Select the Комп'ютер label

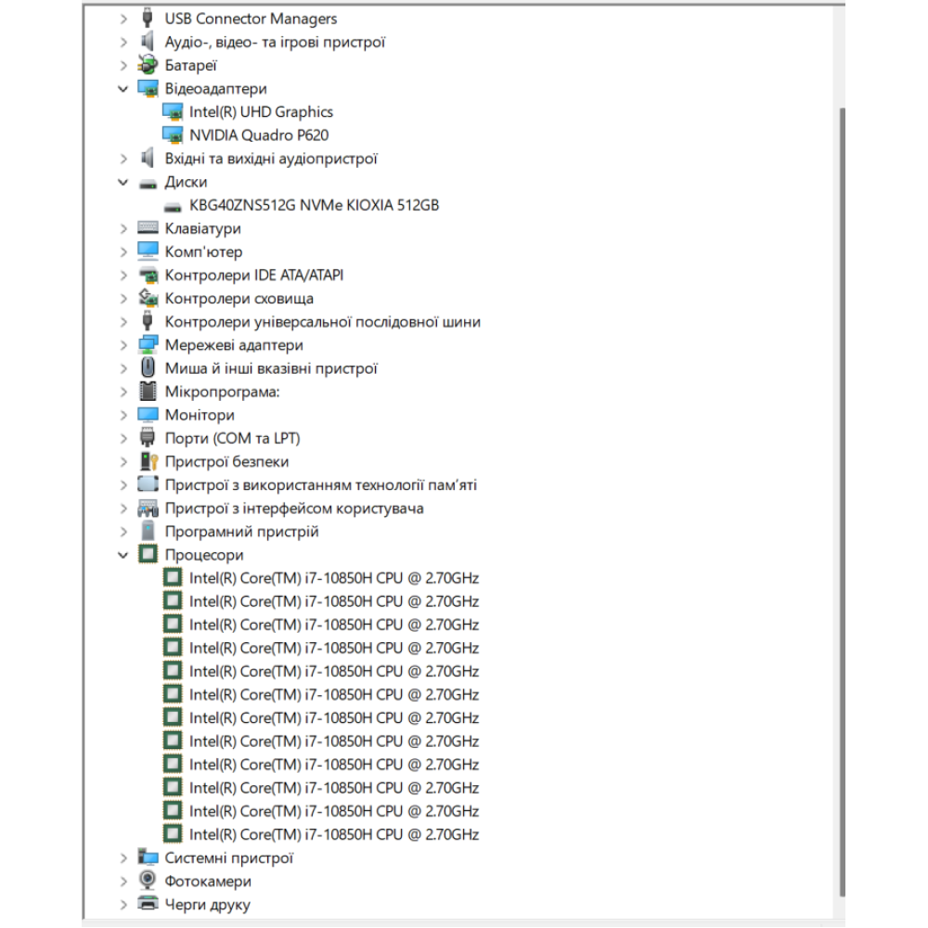point(203,252)
